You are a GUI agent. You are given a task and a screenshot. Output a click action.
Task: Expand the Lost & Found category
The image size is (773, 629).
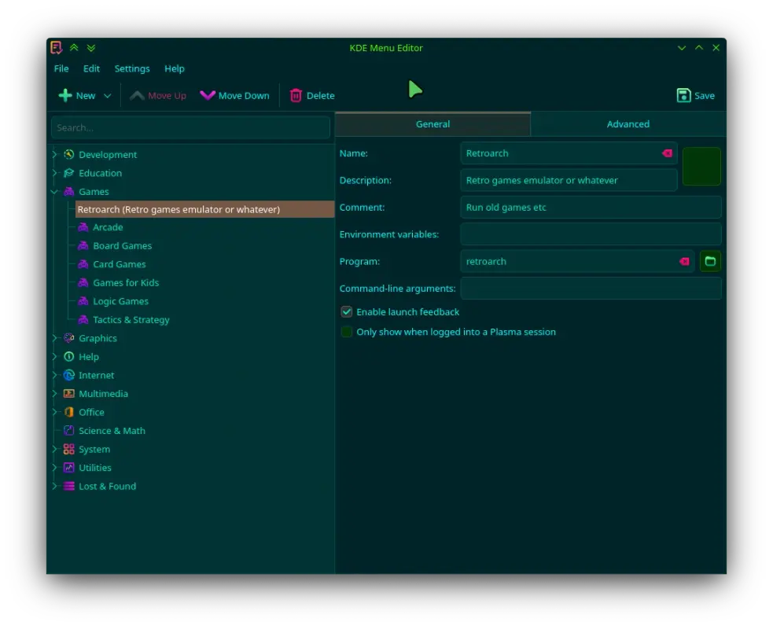(x=54, y=486)
